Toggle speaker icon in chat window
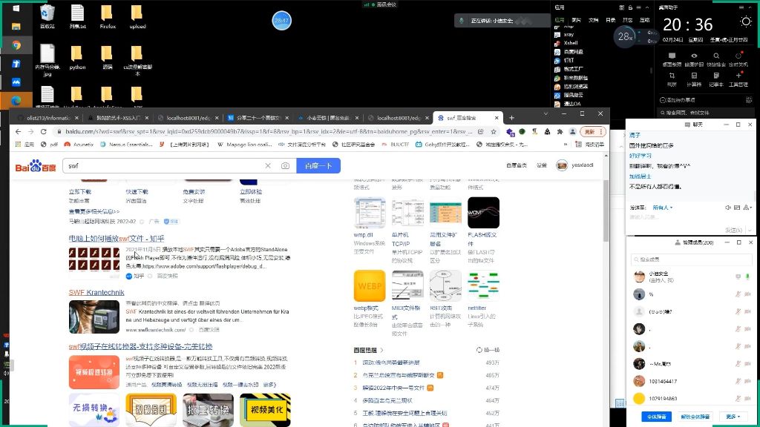760x427 pixels. [x=727, y=208]
